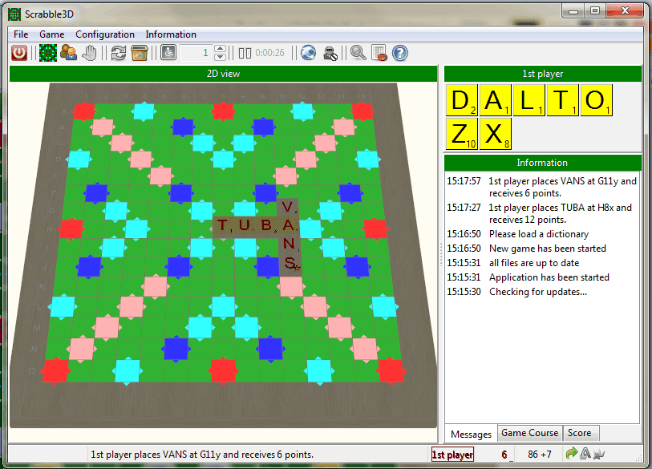
Task: Open the magnifying glass word search
Action: (358, 53)
